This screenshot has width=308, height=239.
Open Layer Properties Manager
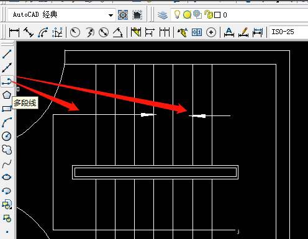pyautogui.click(x=163, y=15)
